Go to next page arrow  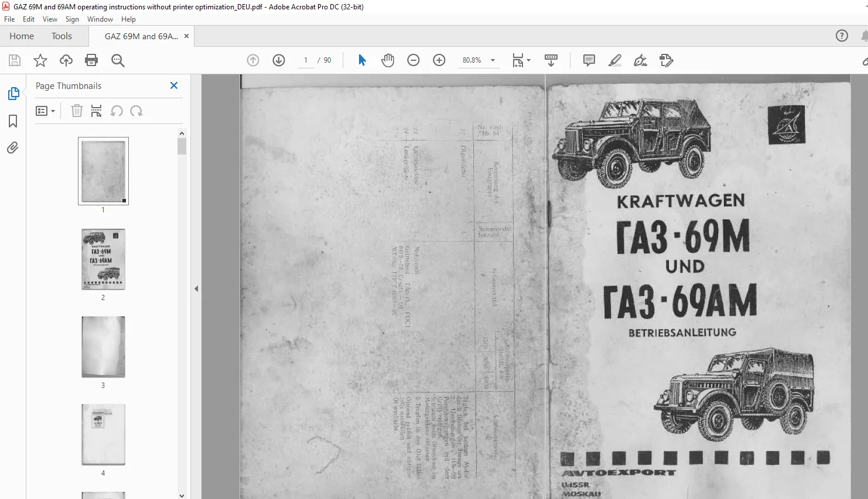click(279, 60)
